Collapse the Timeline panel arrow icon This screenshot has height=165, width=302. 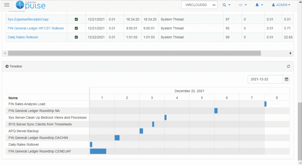pos(7,66)
